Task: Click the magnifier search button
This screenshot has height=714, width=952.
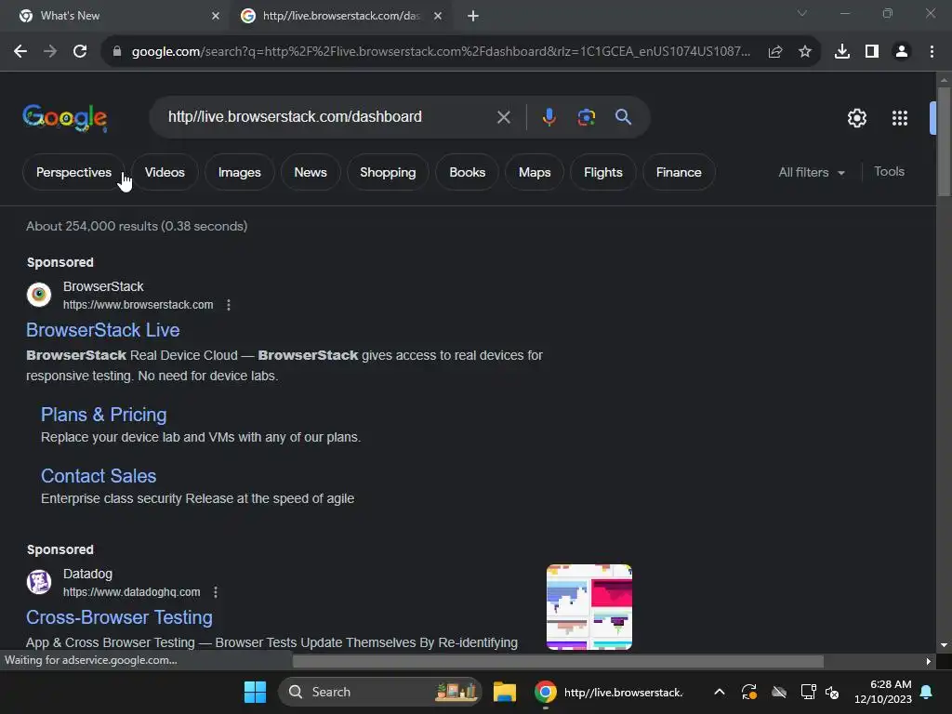Action: tap(623, 117)
